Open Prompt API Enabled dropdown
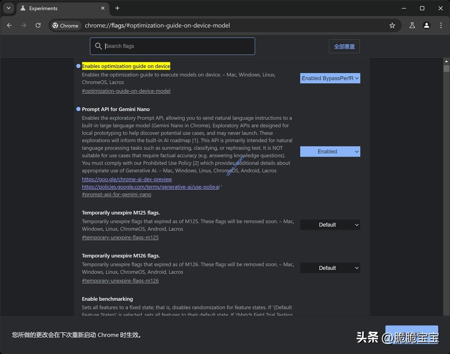The width and height of the screenshot is (450, 354). 330,151
